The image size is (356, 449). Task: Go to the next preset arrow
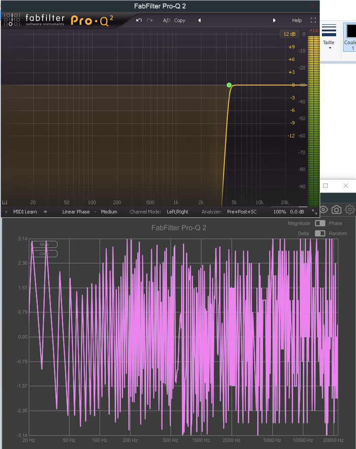point(274,20)
